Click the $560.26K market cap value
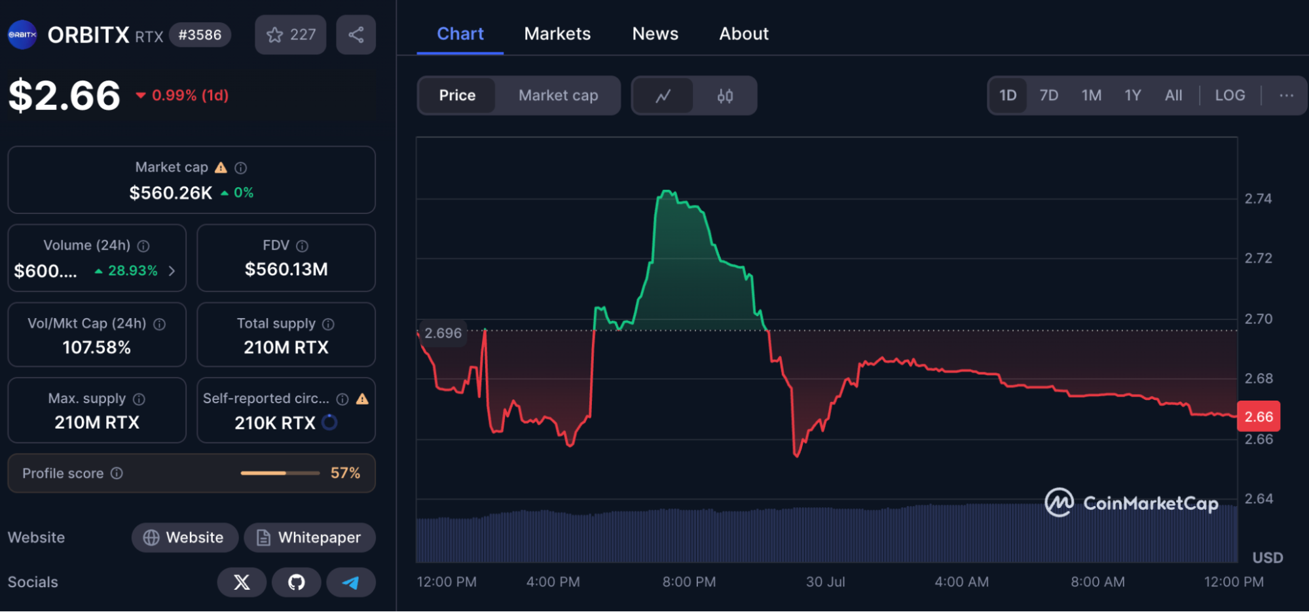Viewport: 1309px width, 612px height. pyautogui.click(x=171, y=193)
